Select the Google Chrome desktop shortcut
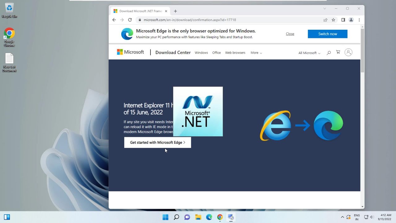The width and height of the screenshot is (396, 223). coord(9,37)
